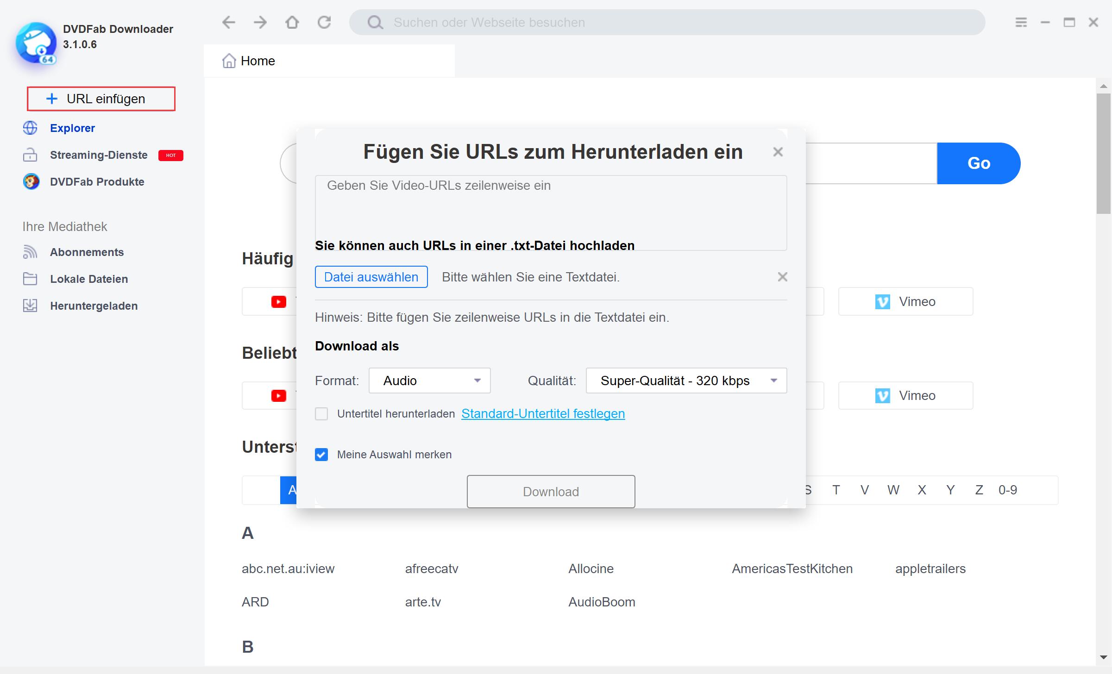Click the URL einfügen button
1112x674 pixels.
(101, 99)
